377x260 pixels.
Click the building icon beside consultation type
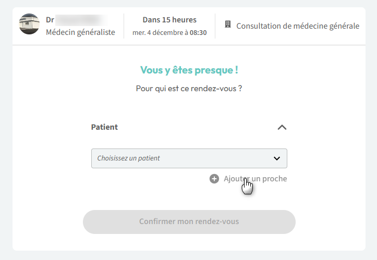pos(228,24)
